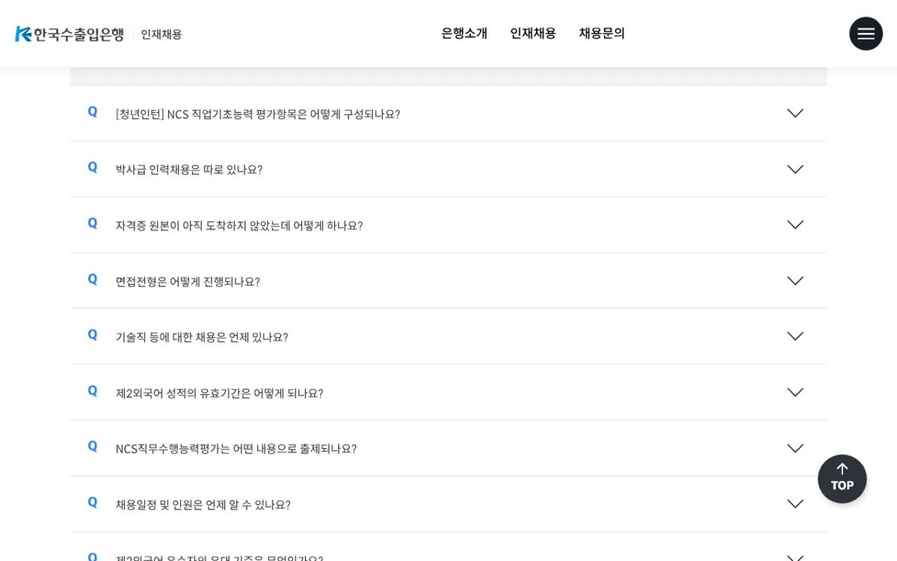Click question '채용일정 및 인원은 언제 알 수 있나요?'
Image resolution: width=897 pixels, height=561 pixels.
203,504
